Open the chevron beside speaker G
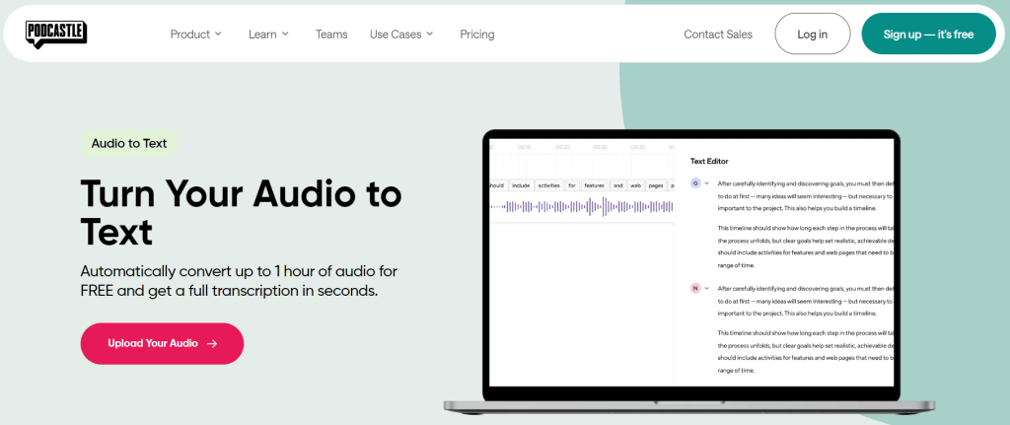The width and height of the screenshot is (1010, 425). pos(707,182)
